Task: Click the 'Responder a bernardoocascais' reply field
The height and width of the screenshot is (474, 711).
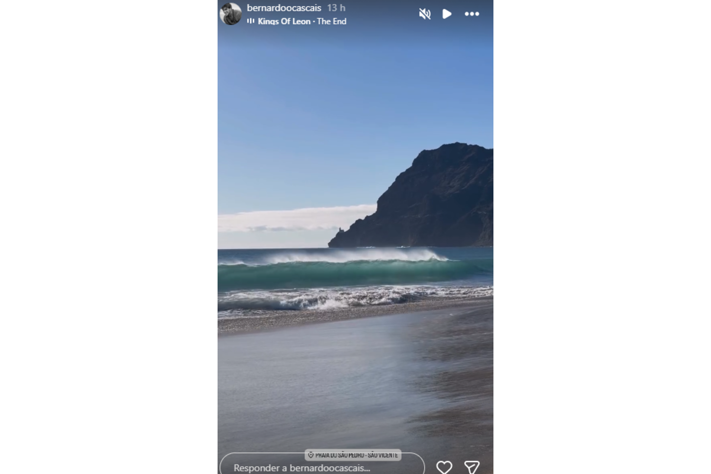Action: [x=322, y=465]
